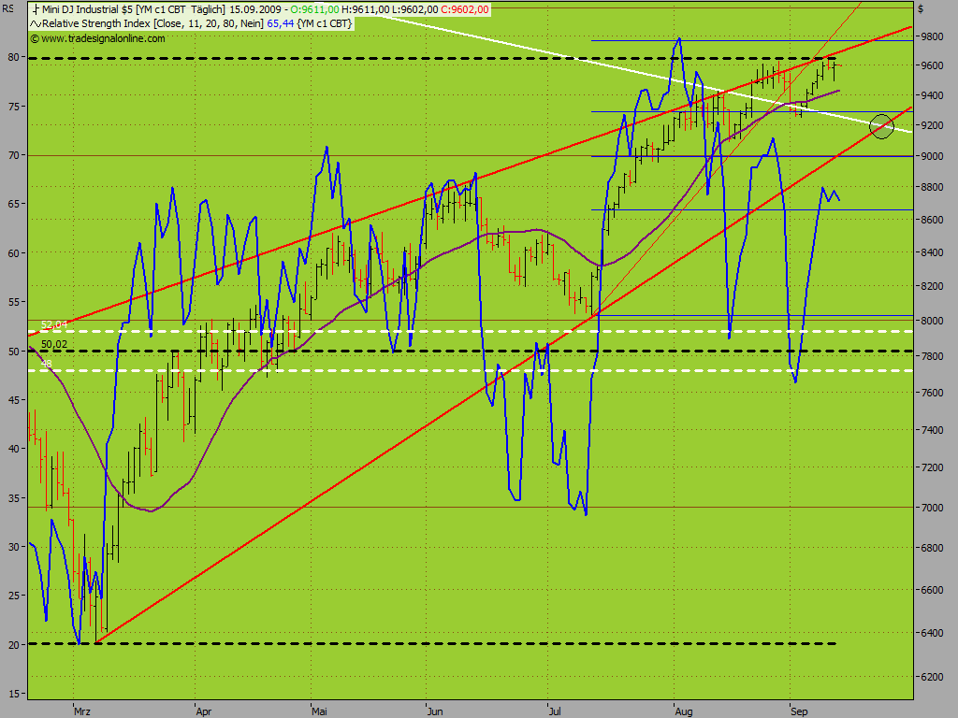Select the Mrz marker on the time axis
Image resolution: width=958 pixels, height=718 pixels.
click(82, 711)
